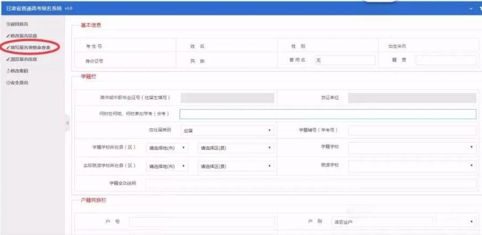The image size is (482, 235).
Task: Click the 学籍辅号(学考号) input field
Action: point(412,130)
